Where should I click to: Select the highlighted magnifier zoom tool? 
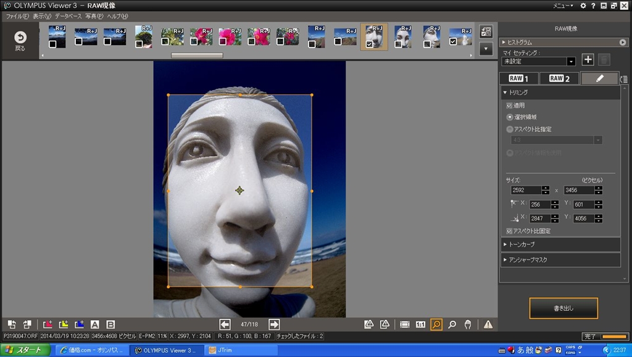(436, 324)
